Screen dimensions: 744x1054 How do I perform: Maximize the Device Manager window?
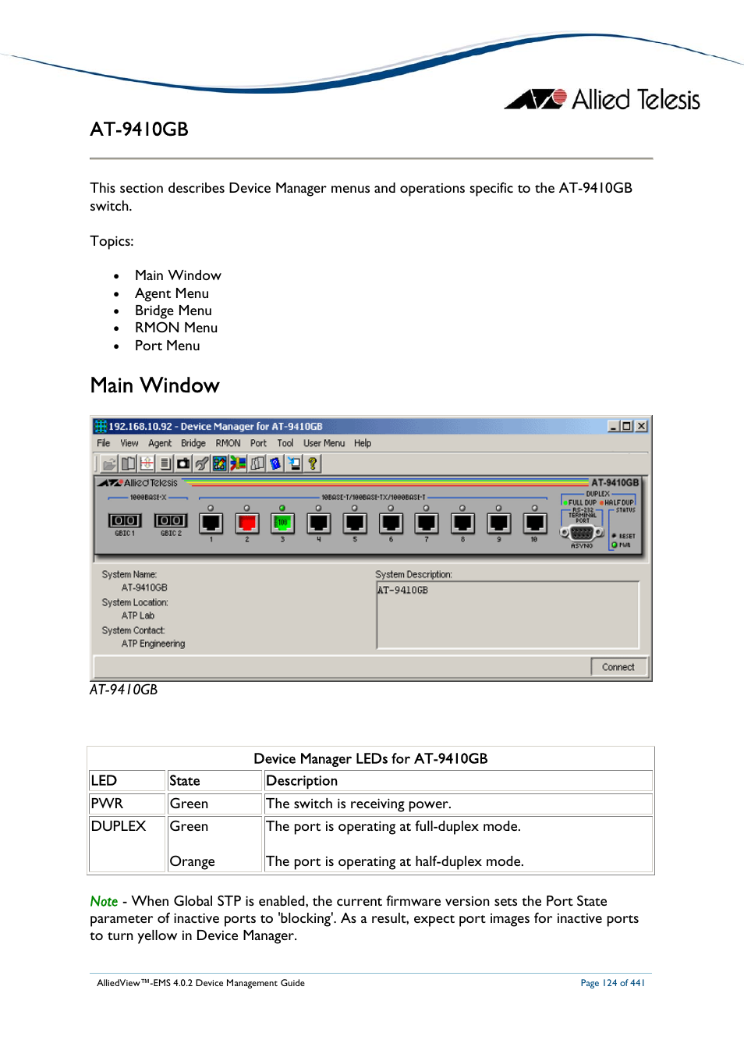tap(627, 426)
